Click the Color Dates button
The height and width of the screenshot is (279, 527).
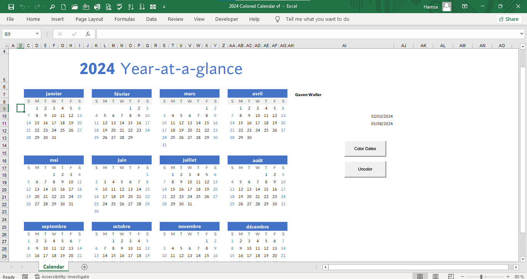coord(365,149)
